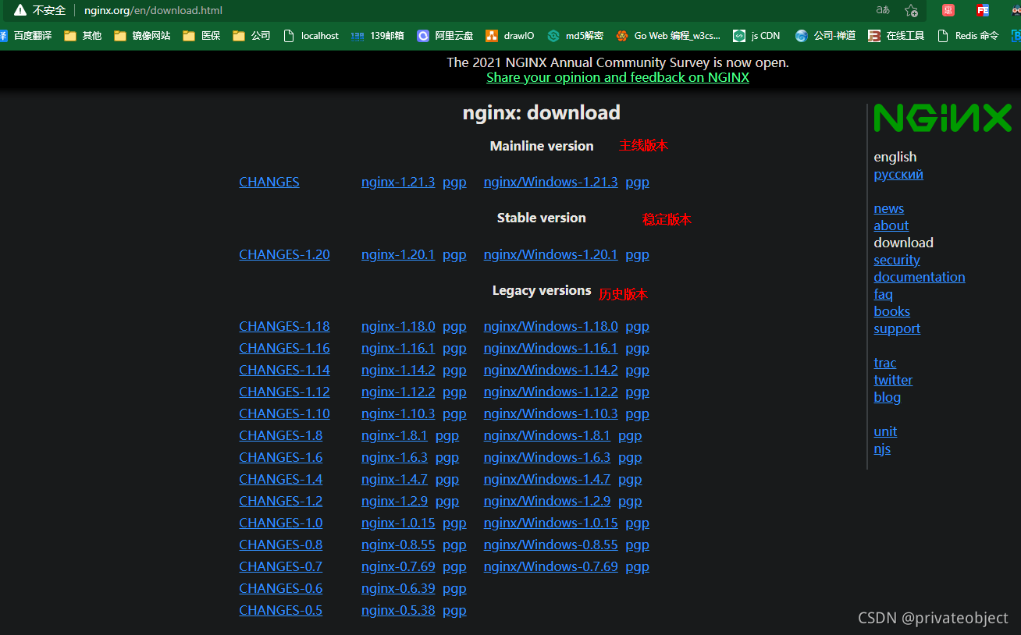This screenshot has height=635, width=1021.
Task: Download nginx/Windows-1.20.1
Action: [x=550, y=254]
